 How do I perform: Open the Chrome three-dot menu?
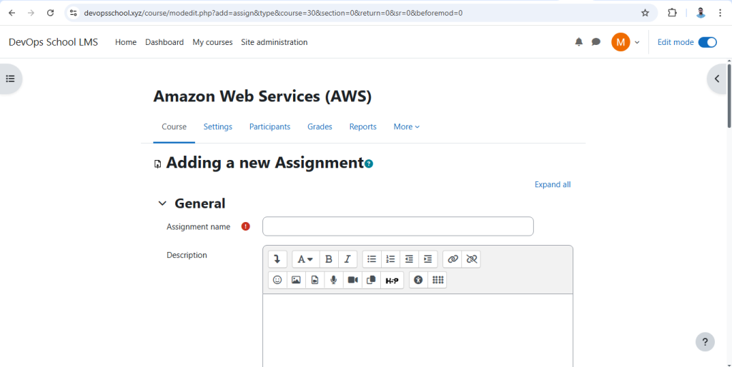[x=721, y=13]
